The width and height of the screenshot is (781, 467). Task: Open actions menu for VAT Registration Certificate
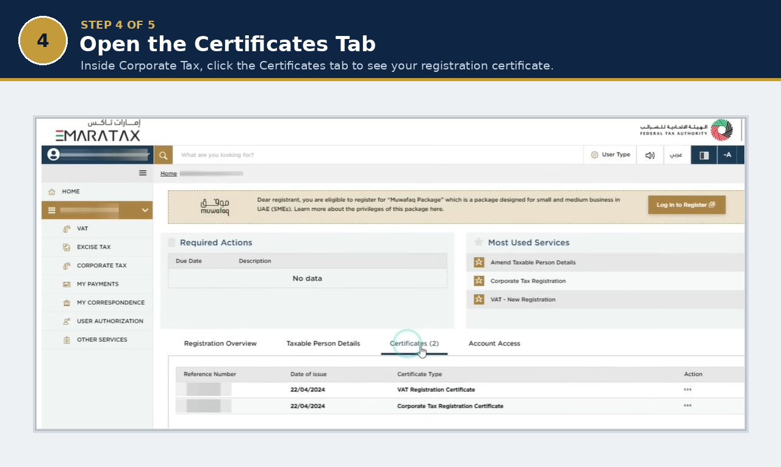[688, 390]
